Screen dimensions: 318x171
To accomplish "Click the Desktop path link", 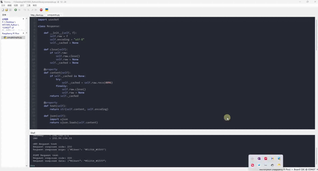I will point(10,22).
